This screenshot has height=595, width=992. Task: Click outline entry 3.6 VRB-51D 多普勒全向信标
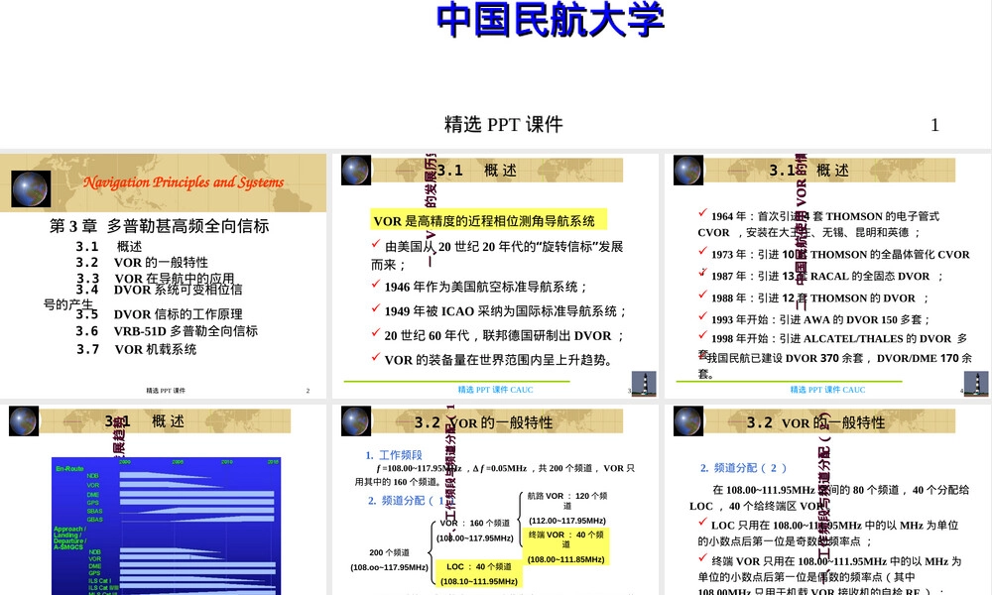click(167, 330)
